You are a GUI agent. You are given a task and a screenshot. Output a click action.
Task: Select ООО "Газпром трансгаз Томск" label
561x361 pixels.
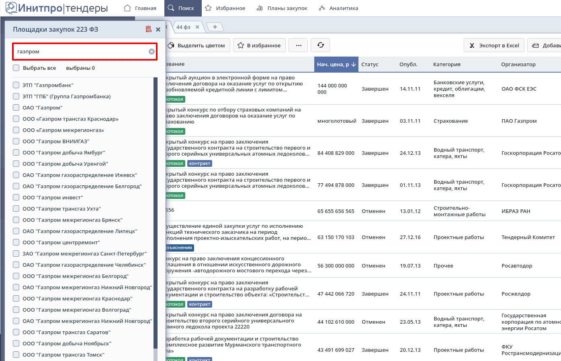(63, 355)
